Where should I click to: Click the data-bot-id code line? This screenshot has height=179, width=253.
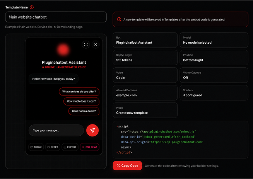(158, 137)
